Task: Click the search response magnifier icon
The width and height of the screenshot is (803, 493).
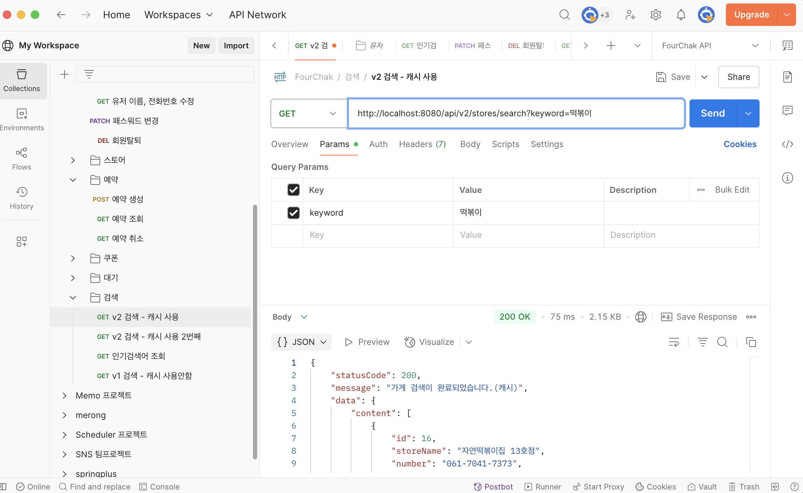Action: coord(722,342)
